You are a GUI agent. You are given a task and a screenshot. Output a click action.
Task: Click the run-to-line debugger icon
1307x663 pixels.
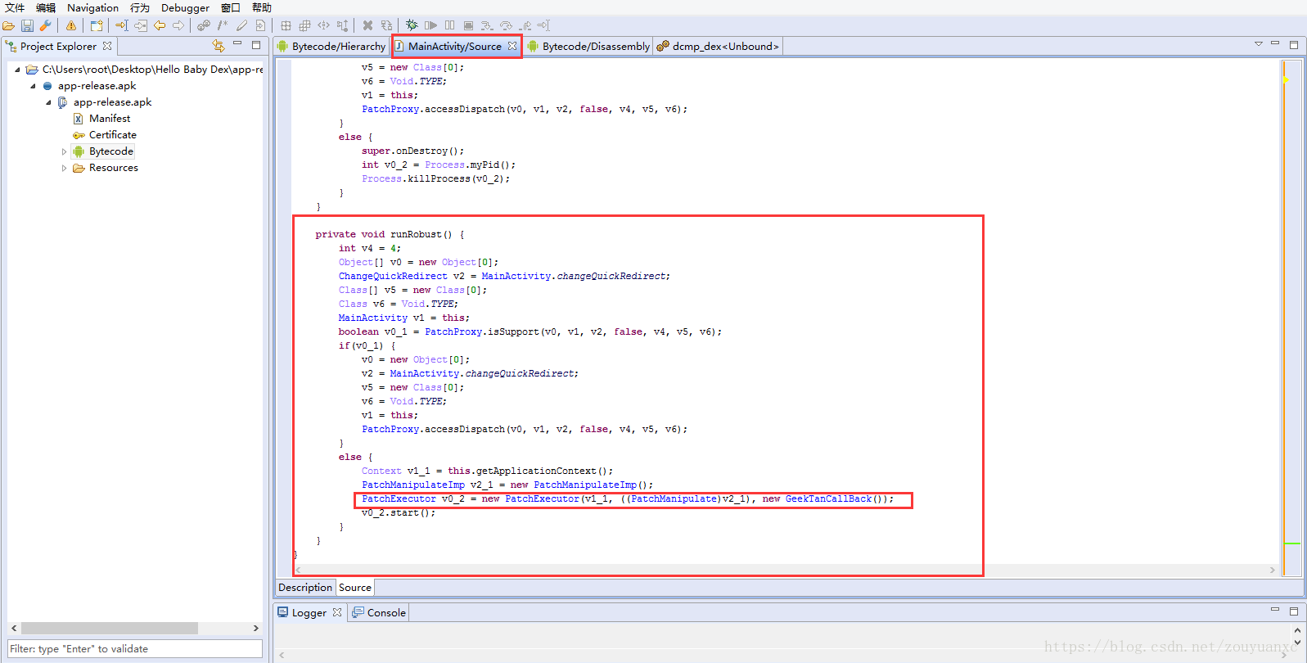(x=543, y=25)
